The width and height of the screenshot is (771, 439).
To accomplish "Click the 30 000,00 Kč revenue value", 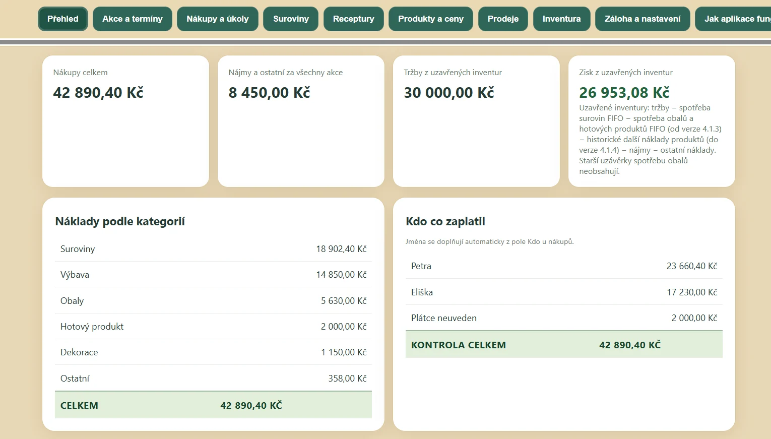I will 449,93.
